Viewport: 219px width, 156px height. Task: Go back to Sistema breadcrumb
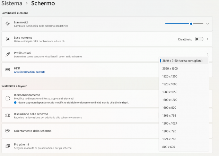[x=12, y=3]
